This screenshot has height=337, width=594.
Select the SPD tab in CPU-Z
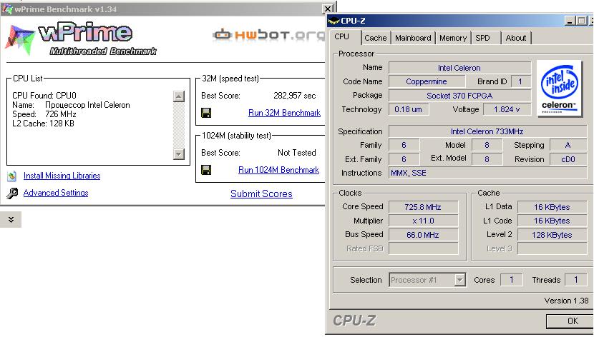482,38
